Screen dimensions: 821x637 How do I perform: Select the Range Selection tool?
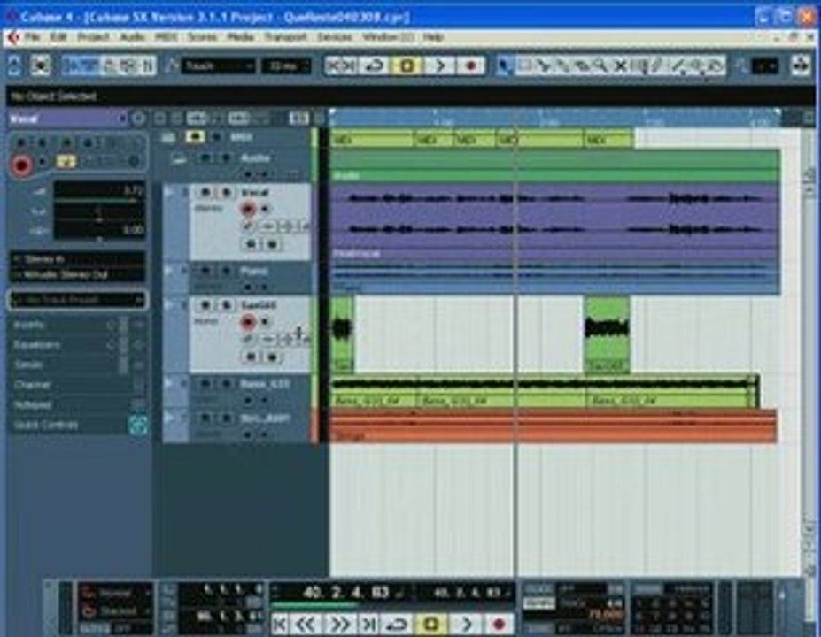(x=524, y=65)
